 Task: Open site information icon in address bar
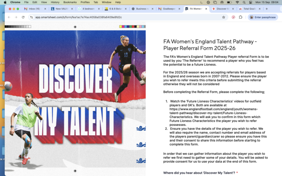click(x=31, y=17)
